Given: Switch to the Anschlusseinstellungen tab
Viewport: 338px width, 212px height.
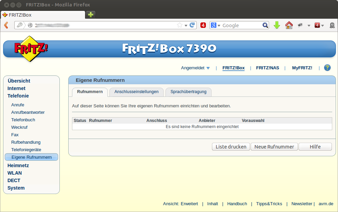Looking at the screenshot, I should (136, 92).
